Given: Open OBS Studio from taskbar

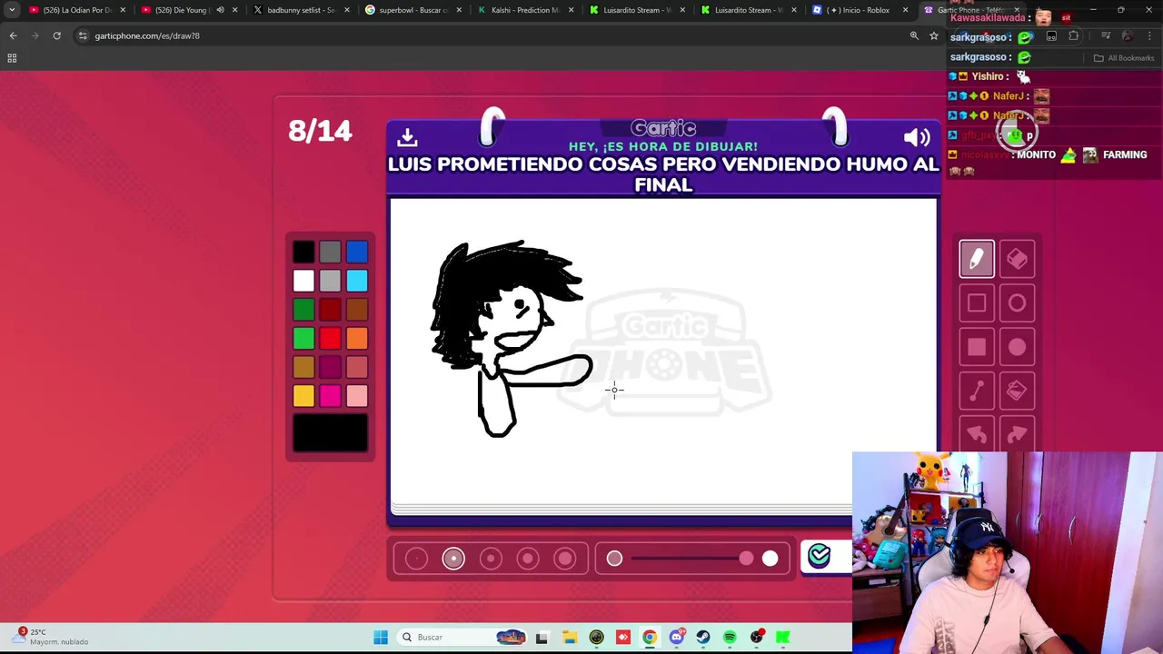Looking at the screenshot, I should [757, 637].
